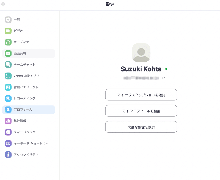Open the オーディオ headphones icon

[8, 42]
